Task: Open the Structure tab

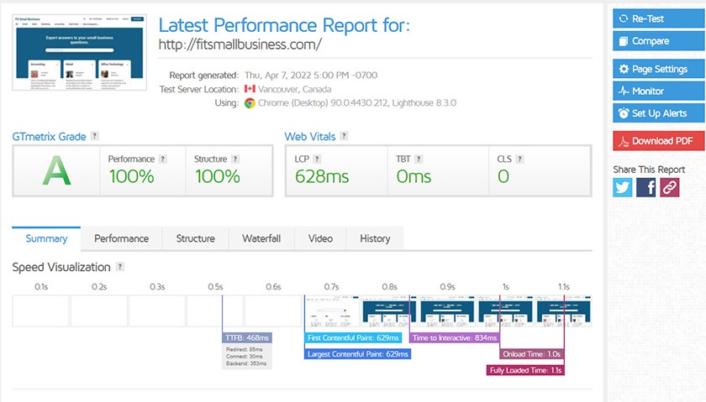Action: tap(195, 238)
